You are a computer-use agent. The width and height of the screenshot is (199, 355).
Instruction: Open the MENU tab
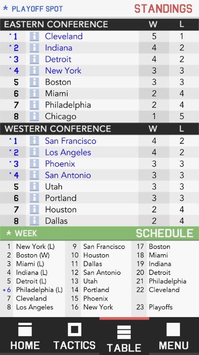tap(174, 336)
